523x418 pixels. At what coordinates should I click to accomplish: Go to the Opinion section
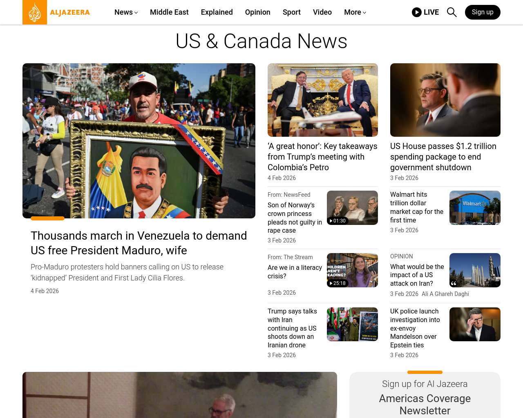point(257,12)
